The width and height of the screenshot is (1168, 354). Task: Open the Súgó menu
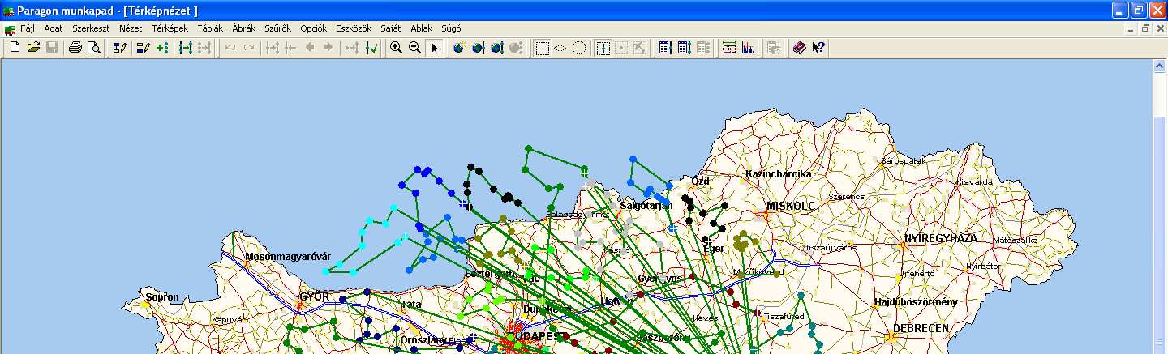[451, 28]
